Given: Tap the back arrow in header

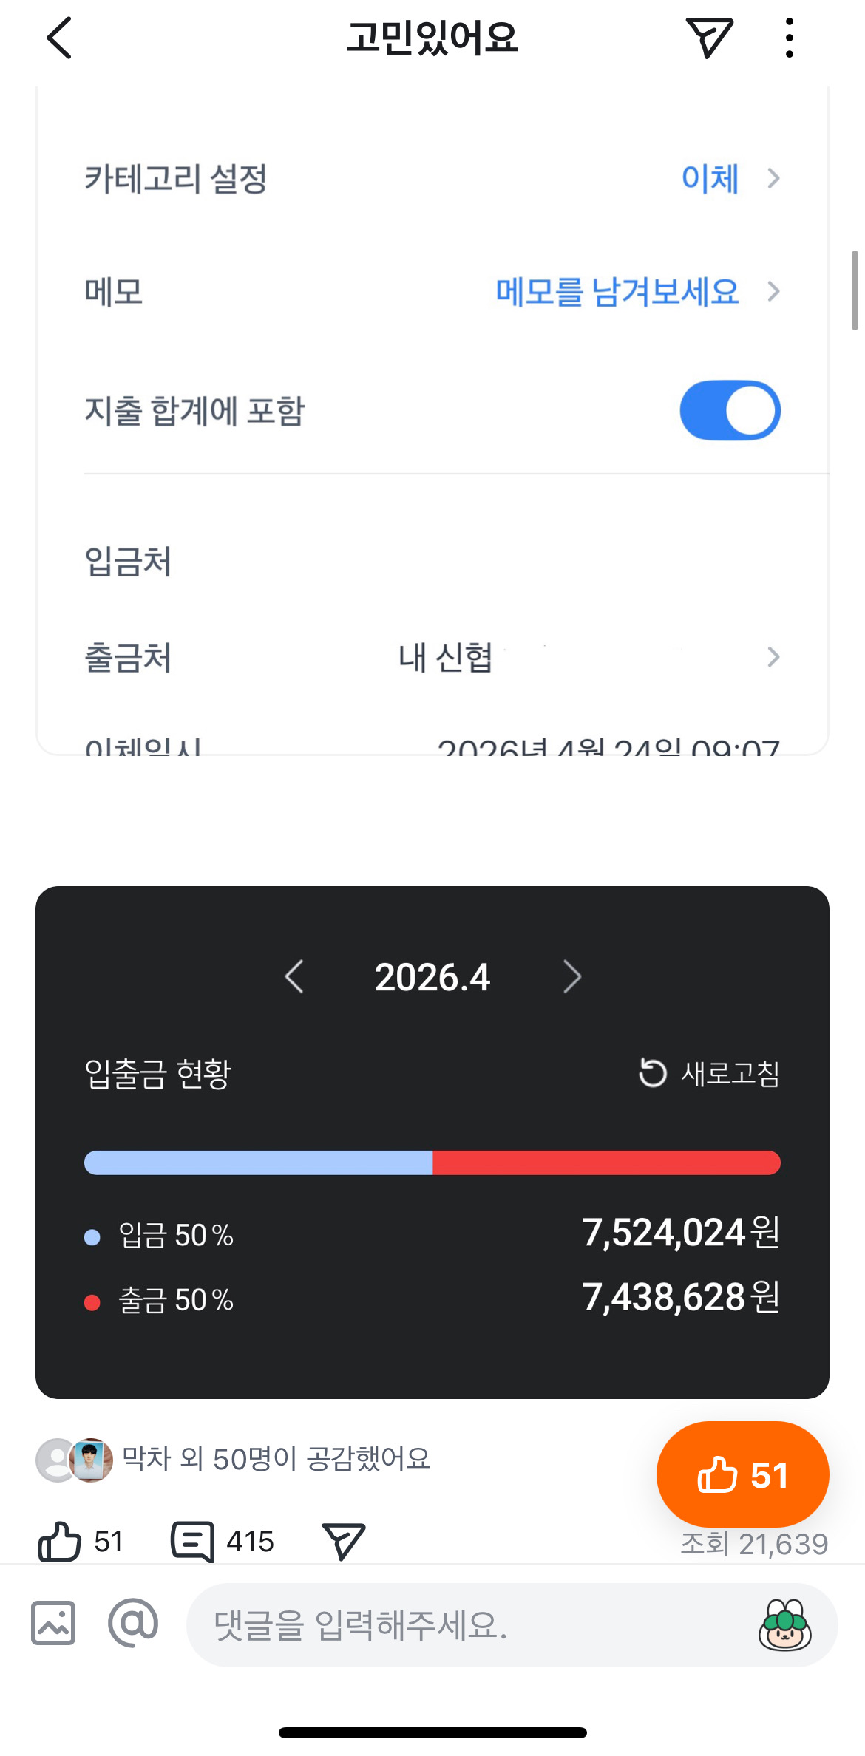Looking at the screenshot, I should click(x=59, y=38).
